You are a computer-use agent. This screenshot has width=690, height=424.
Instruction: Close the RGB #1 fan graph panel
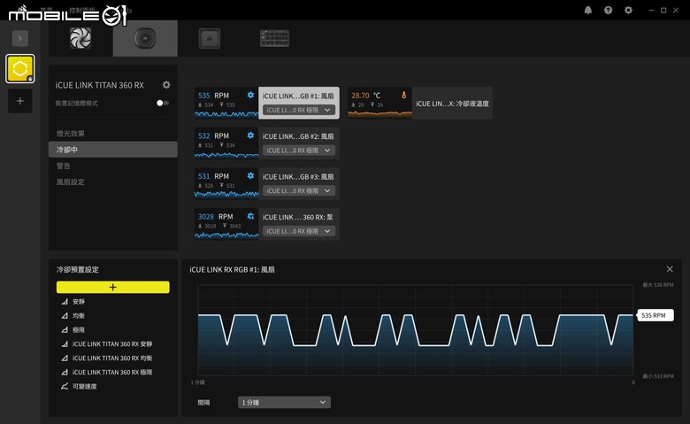tap(670, 269)
